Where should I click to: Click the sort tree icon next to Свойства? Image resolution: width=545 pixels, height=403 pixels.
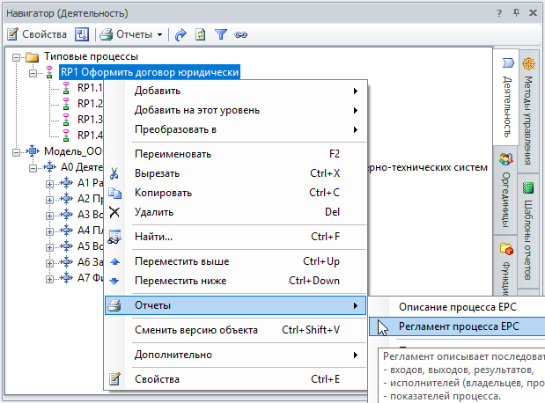[82, 34]
